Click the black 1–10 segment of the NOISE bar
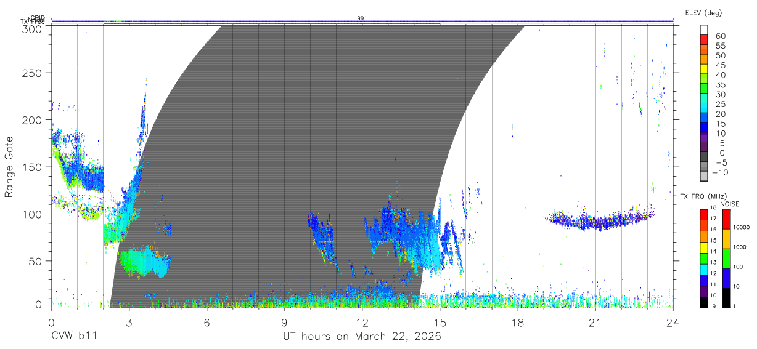 click(726, 297)
